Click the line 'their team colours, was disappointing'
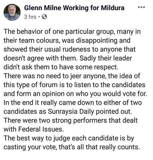The height and width of the screenshot is (160, 153). click(67, 41)
